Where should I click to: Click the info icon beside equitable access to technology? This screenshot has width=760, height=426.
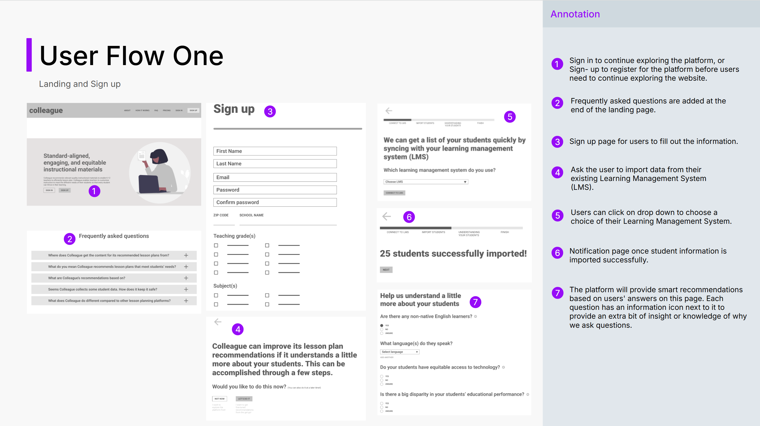point(503,367)
